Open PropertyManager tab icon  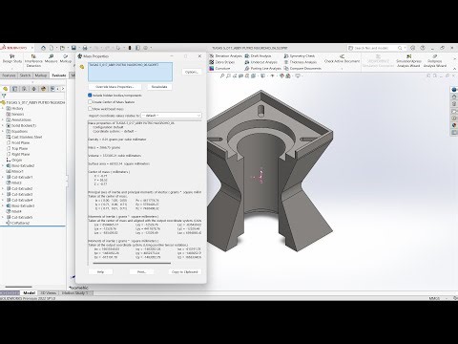pos(14,89)
